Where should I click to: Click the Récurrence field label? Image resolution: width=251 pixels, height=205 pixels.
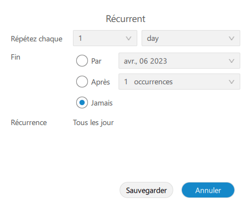[x=29, y=122]
